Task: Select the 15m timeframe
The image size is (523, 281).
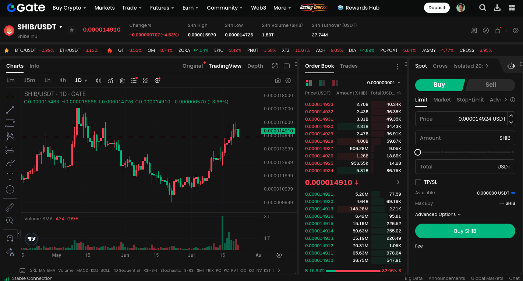Action: click(29, 80)
